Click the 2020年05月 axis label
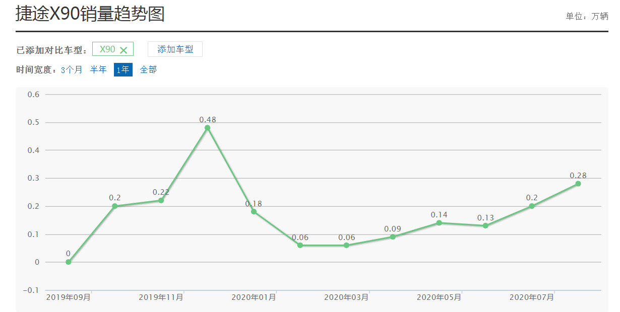The image size is (620, 312). 439,297
